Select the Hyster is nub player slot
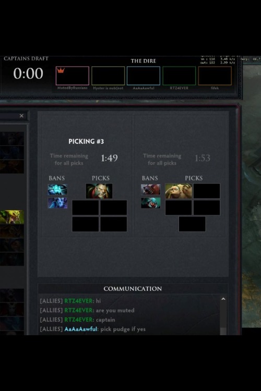 108,76
